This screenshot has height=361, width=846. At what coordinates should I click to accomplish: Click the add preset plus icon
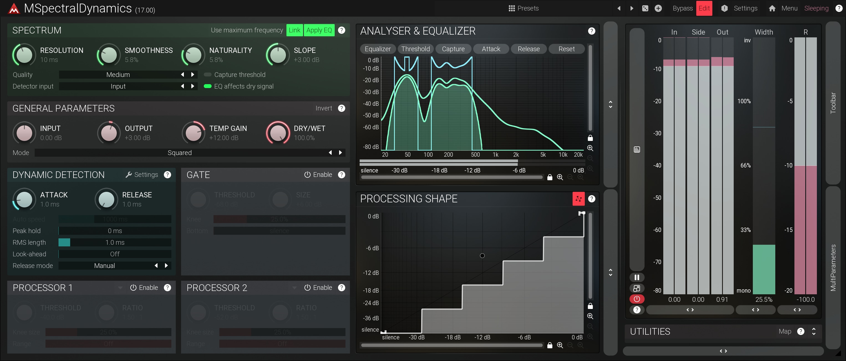pyautogui.click(x=658, y=8)
